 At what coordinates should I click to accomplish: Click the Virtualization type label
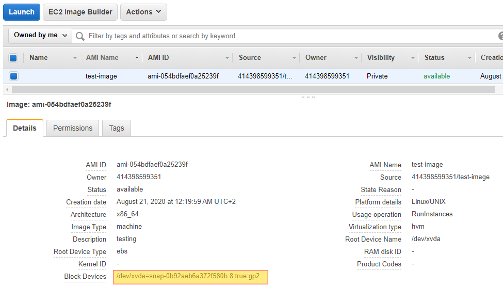tap(375, 227)
